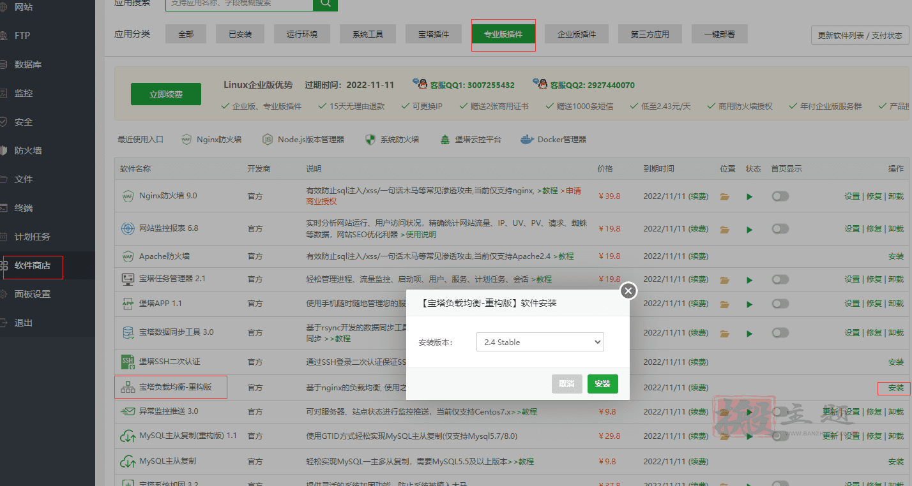Click green 安装 button in install dialog
Image resolution: width=912 pixels, height=486 pixels.
pos(603,384)
